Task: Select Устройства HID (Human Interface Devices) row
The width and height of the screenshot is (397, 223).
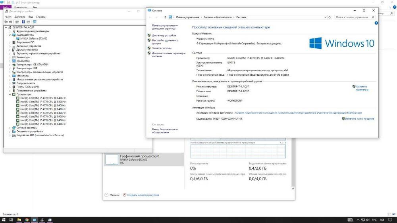Action: [x=40, y=135]
